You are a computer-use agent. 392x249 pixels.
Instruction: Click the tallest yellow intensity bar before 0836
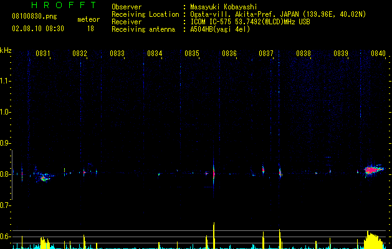(x=214, y=235)
